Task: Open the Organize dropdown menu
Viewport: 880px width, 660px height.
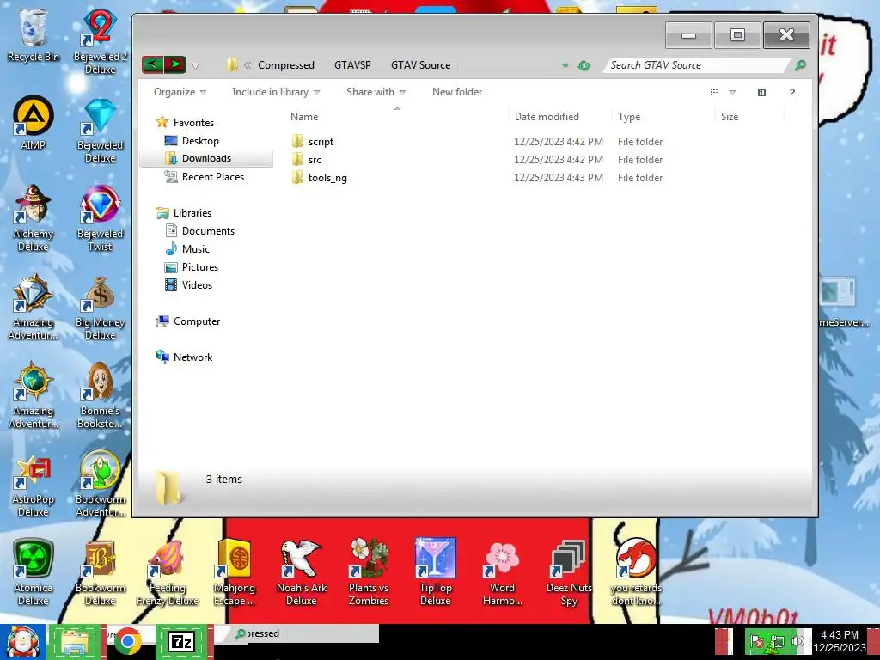Action: coord(180,92)
